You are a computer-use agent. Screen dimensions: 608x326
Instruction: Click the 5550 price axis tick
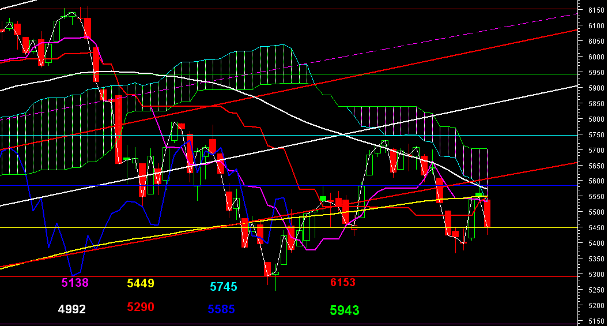pyautogui.click(x=596, y=196)
